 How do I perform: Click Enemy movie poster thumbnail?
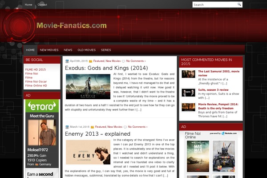(x=88, y=152)
